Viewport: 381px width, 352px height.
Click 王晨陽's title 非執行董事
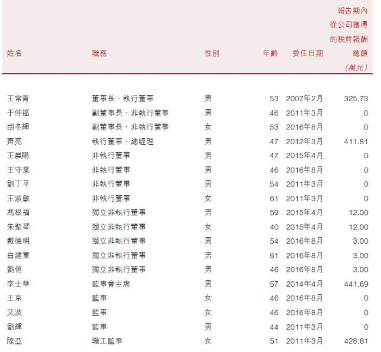(x=111, y=155)
